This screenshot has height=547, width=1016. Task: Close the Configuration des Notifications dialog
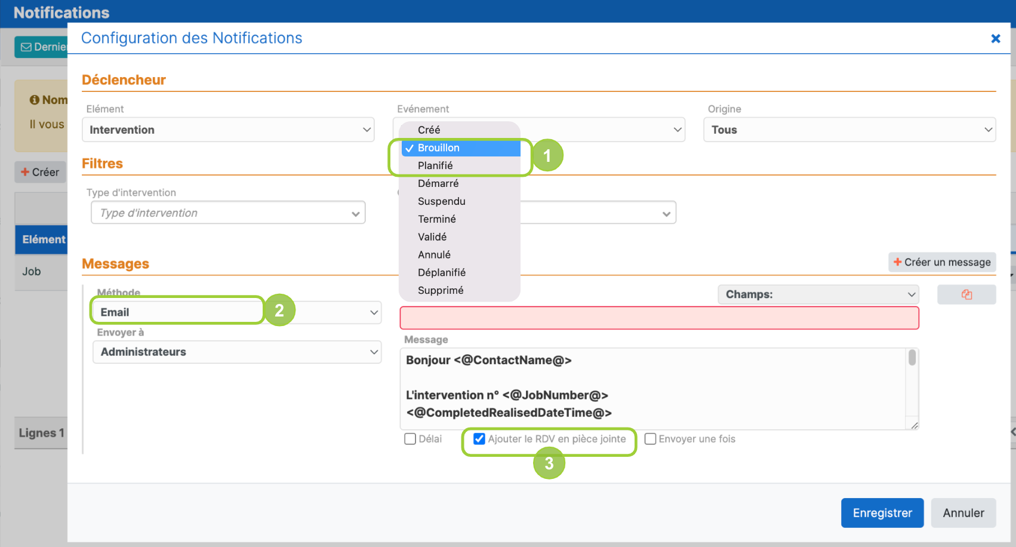click(x=995, y=38)
